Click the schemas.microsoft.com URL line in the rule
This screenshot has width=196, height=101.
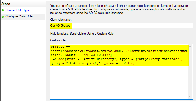point(119,51)
